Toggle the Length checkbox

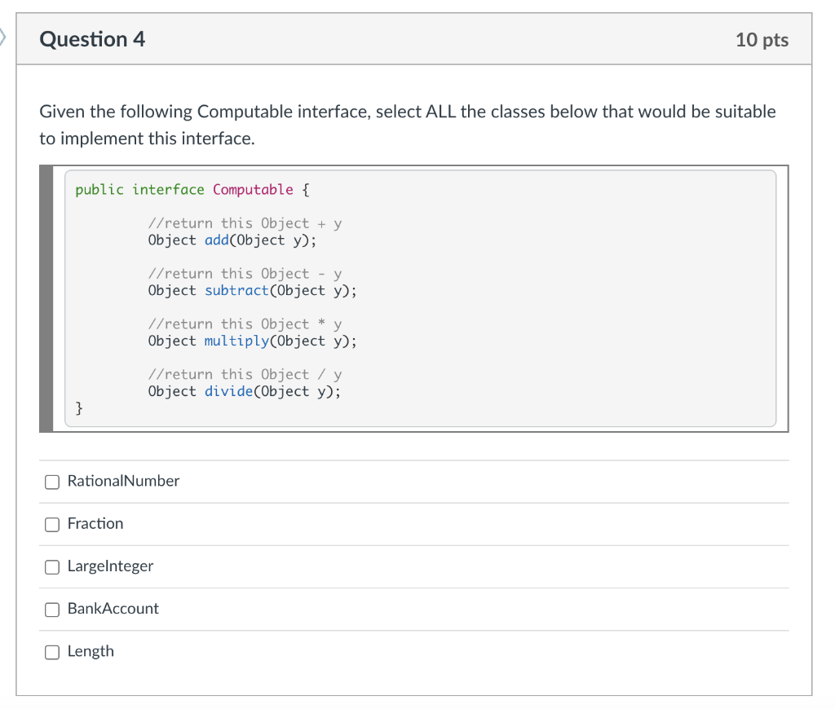pyautogui.click(x=52, y=652)
